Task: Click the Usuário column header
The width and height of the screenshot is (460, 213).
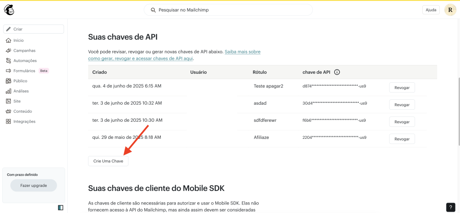Action: tap(199, 72)
